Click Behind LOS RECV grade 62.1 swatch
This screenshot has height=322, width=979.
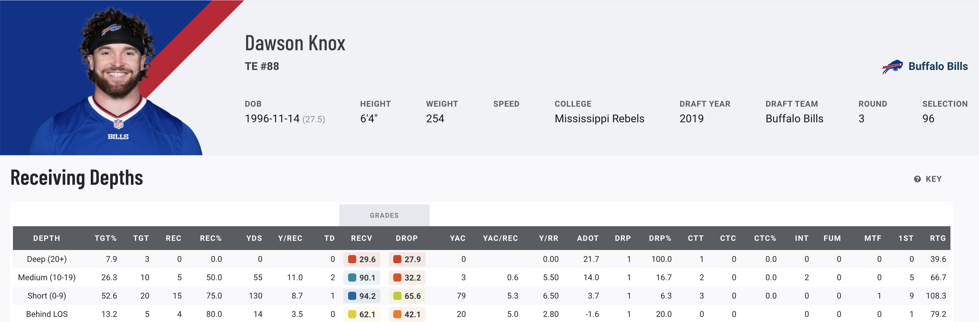click(x=352, y=314)
